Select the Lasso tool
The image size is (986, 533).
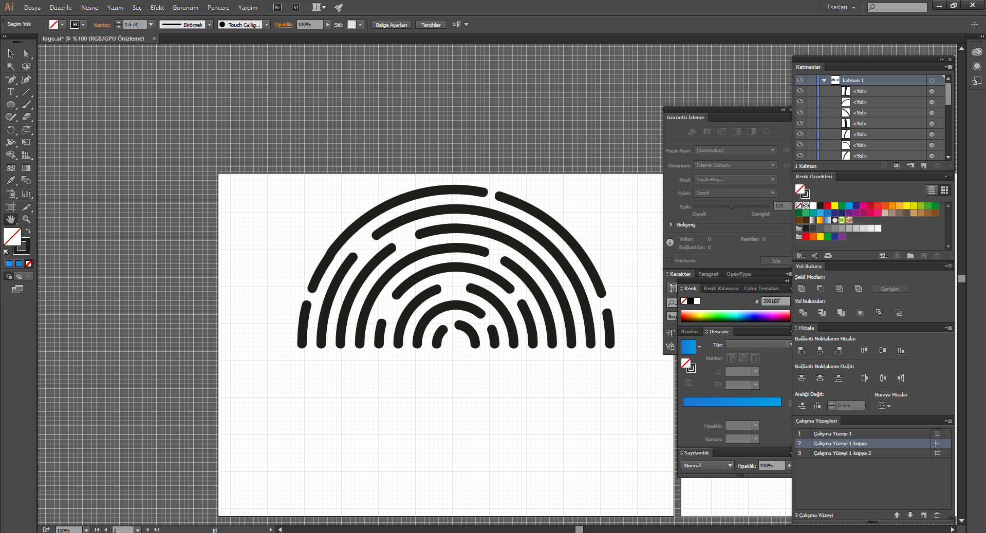pyautogui.click(x=26, y=66)
